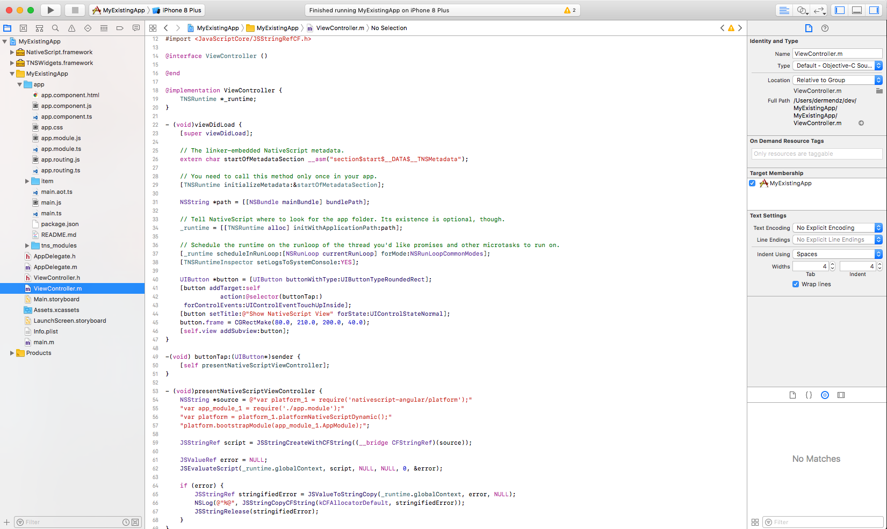Open the report navigator
887x529 pixels.
[x=136, y=28]
